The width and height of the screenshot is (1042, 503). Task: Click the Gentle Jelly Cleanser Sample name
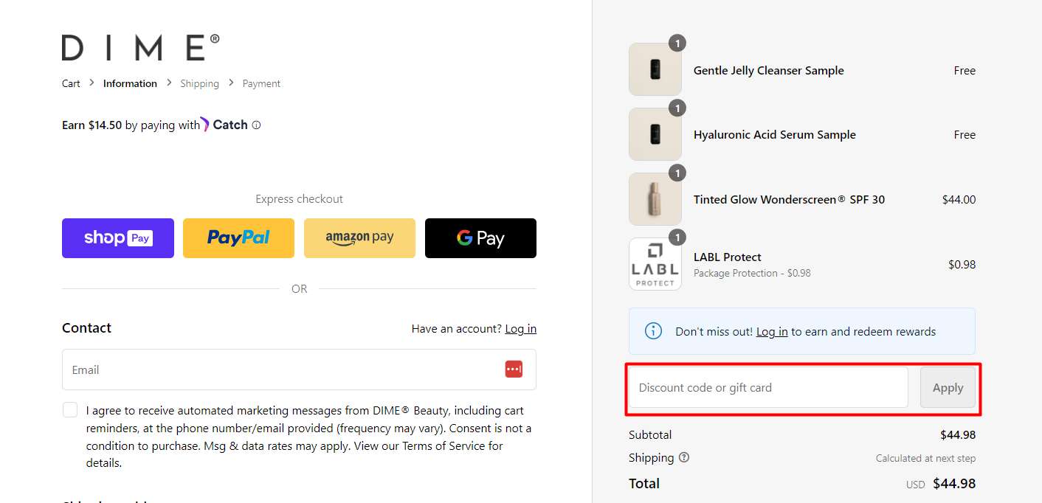tap(769, 71)
